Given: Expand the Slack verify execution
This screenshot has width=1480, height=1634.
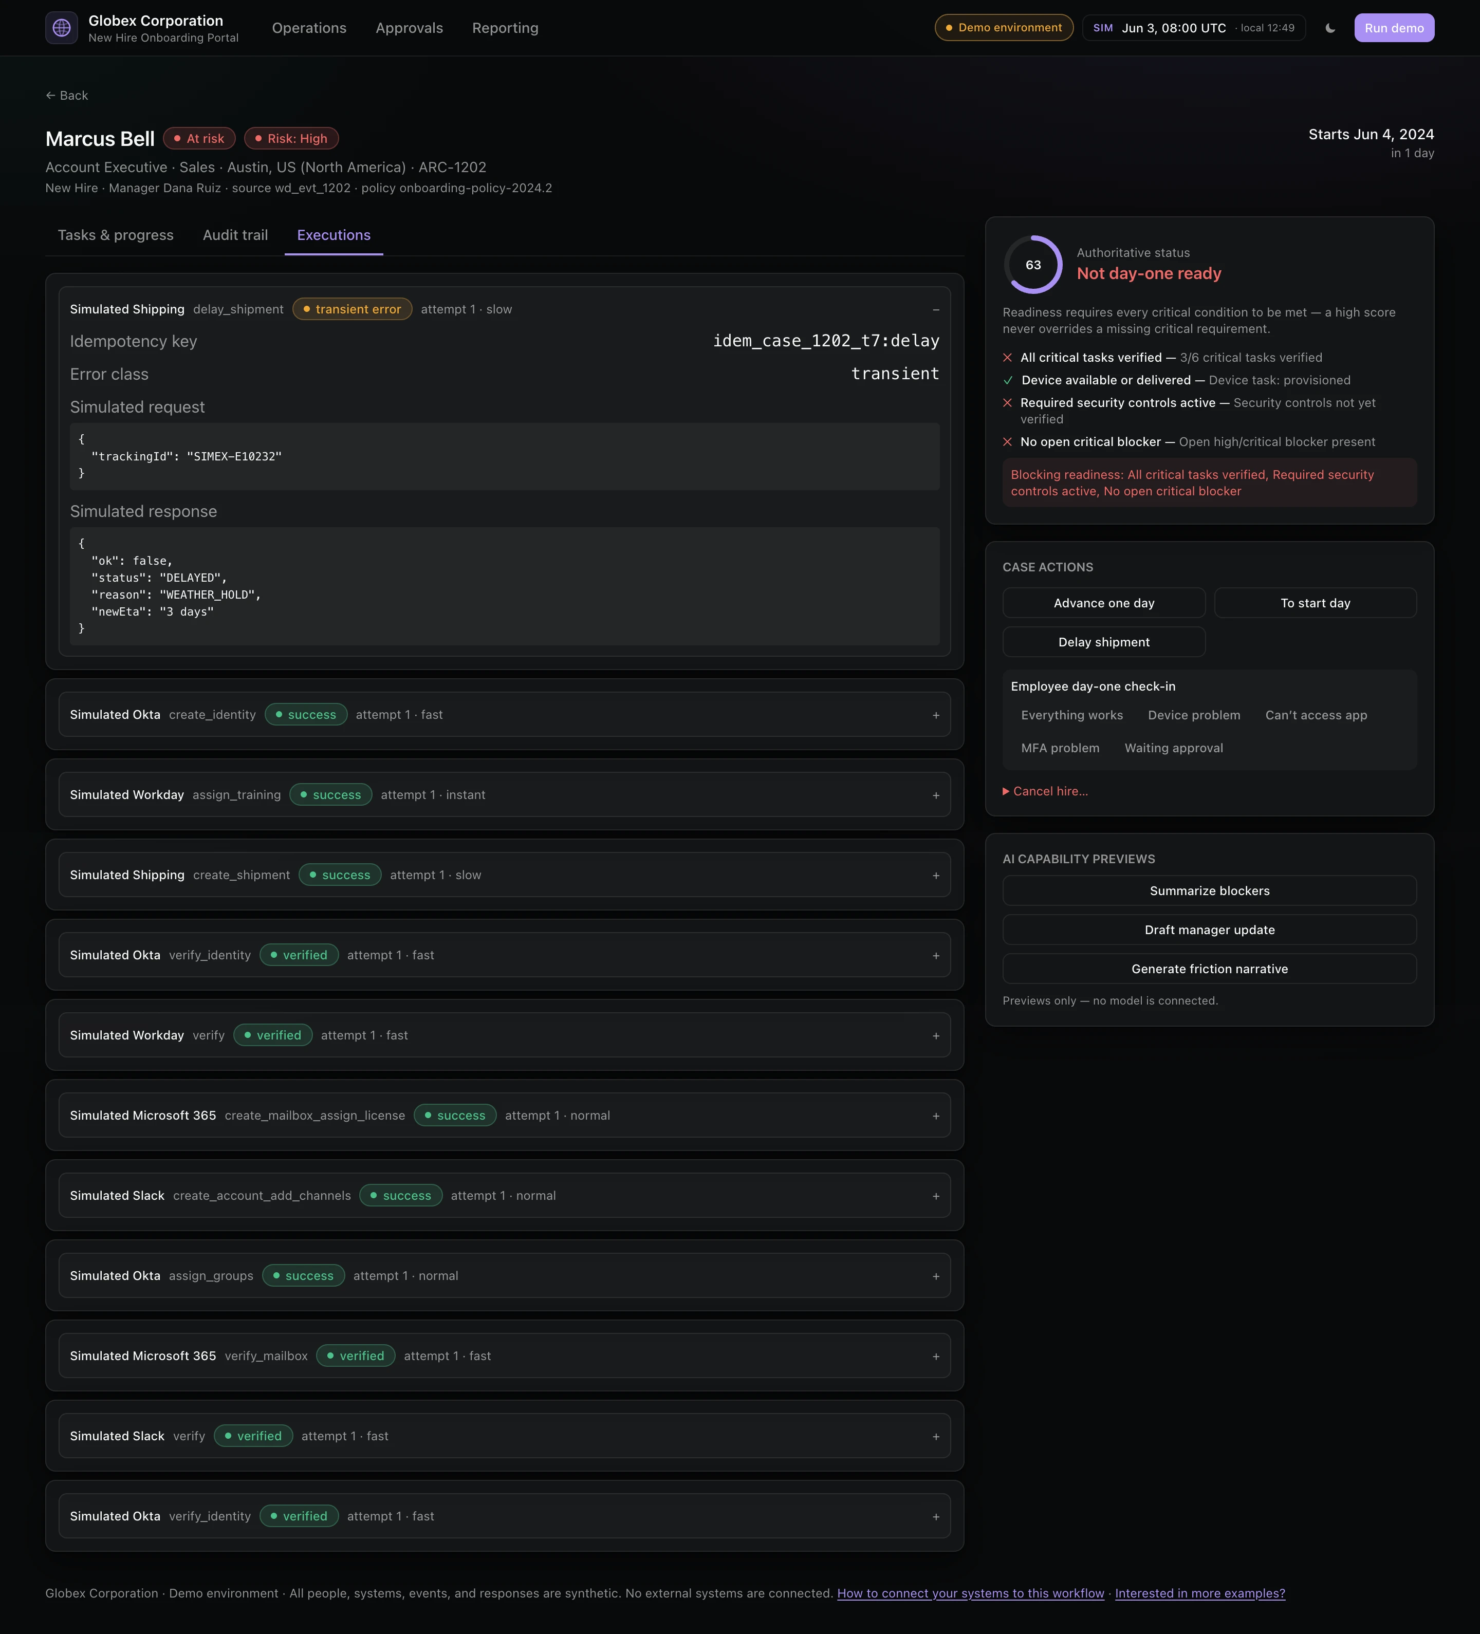Looking at the screenshot, I should pyautogui.click(x=504, y=1436).
